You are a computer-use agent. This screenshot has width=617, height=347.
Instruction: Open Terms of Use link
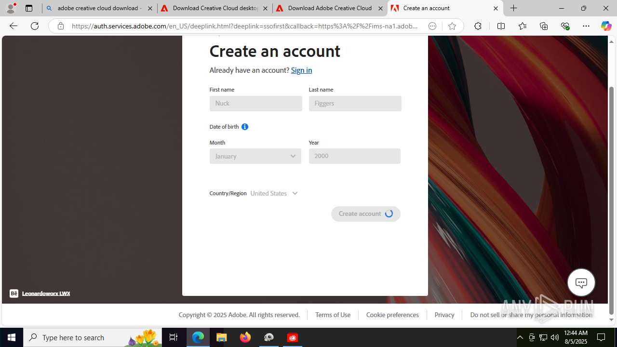coord(333,315)
